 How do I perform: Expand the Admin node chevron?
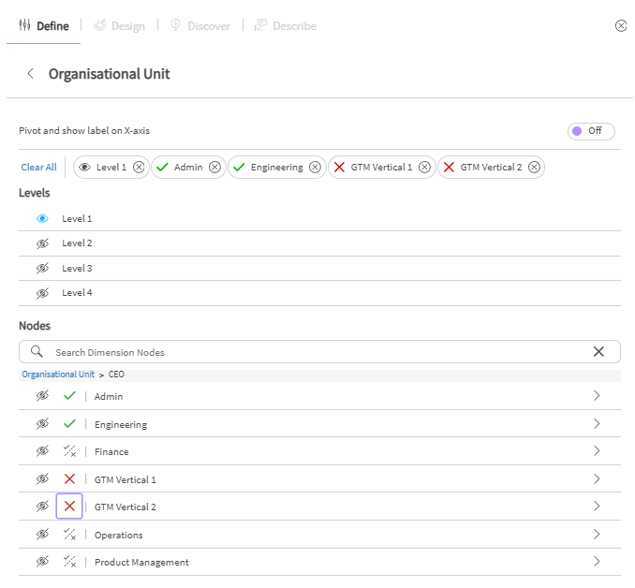(x=597, y=396)
